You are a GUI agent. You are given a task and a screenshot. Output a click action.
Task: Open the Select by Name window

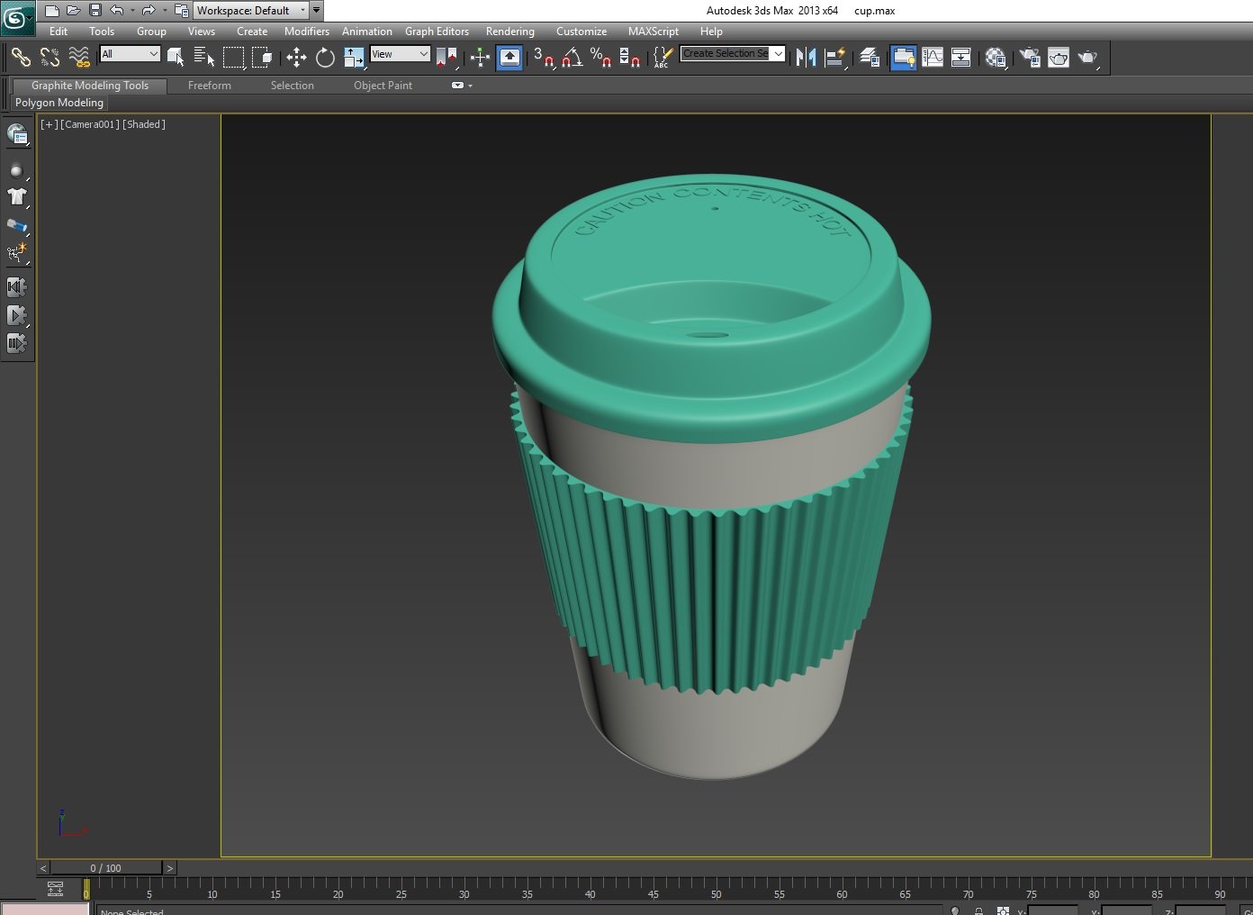click(x=203, y=57)
